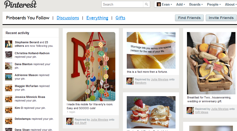Open the strawberry banana dessert pin image
237x131 pixels.
point(151,112)
